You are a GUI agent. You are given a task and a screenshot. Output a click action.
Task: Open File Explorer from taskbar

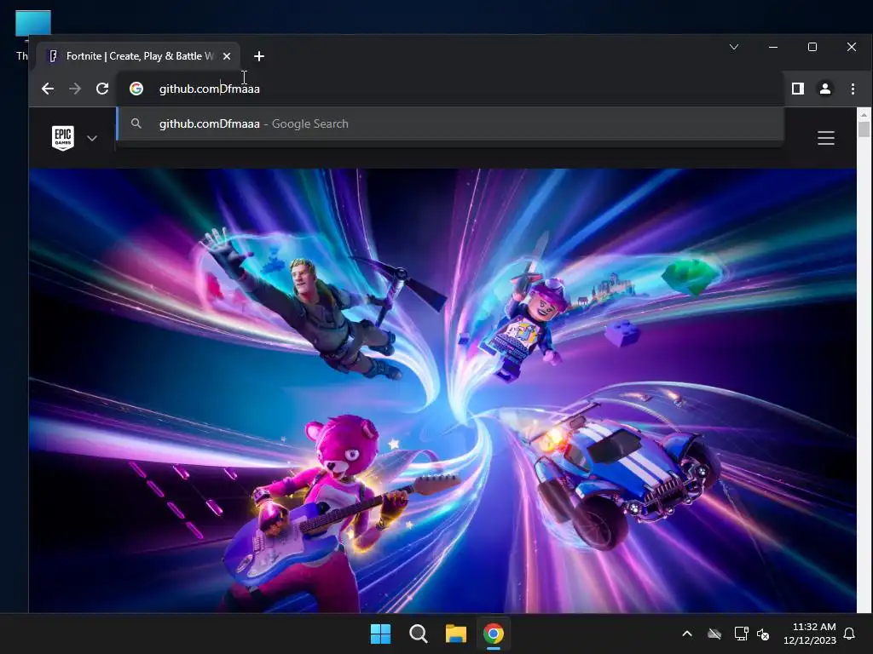(x=455, y=634)
